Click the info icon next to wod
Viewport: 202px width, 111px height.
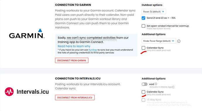point(156,84)
